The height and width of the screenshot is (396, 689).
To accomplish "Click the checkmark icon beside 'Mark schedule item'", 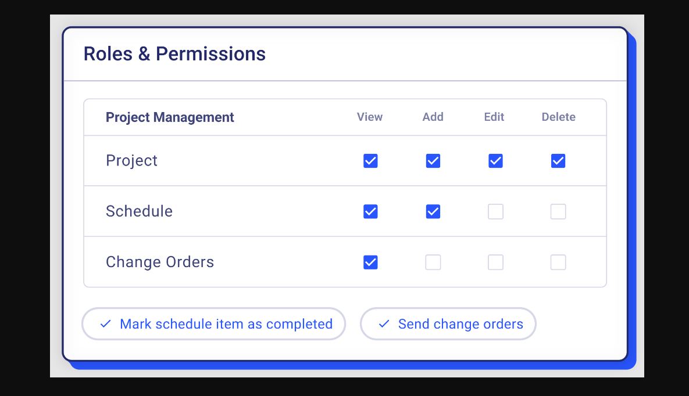I will click(x=105, y=324).
